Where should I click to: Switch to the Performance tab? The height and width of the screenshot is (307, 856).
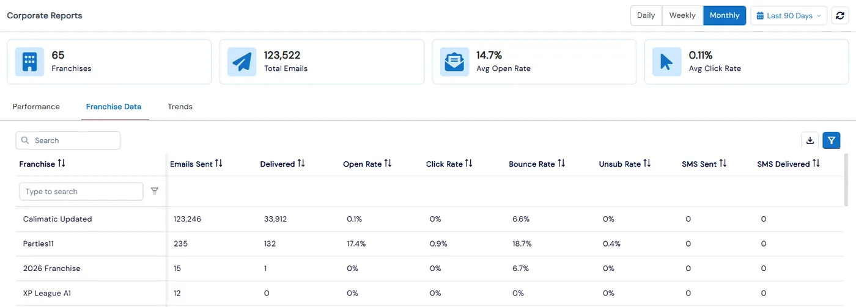pyautogui.click(x=36, y=107)
